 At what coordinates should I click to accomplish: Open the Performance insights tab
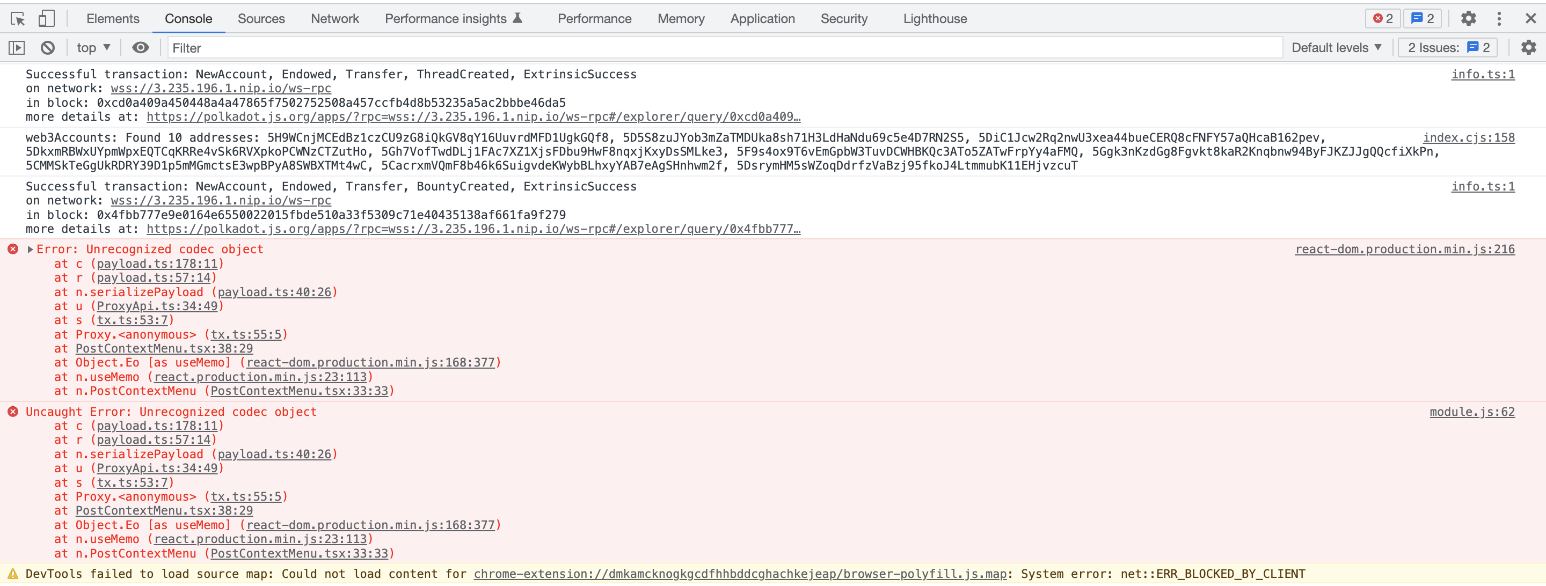pyautogui.click(x=453, y=19)
